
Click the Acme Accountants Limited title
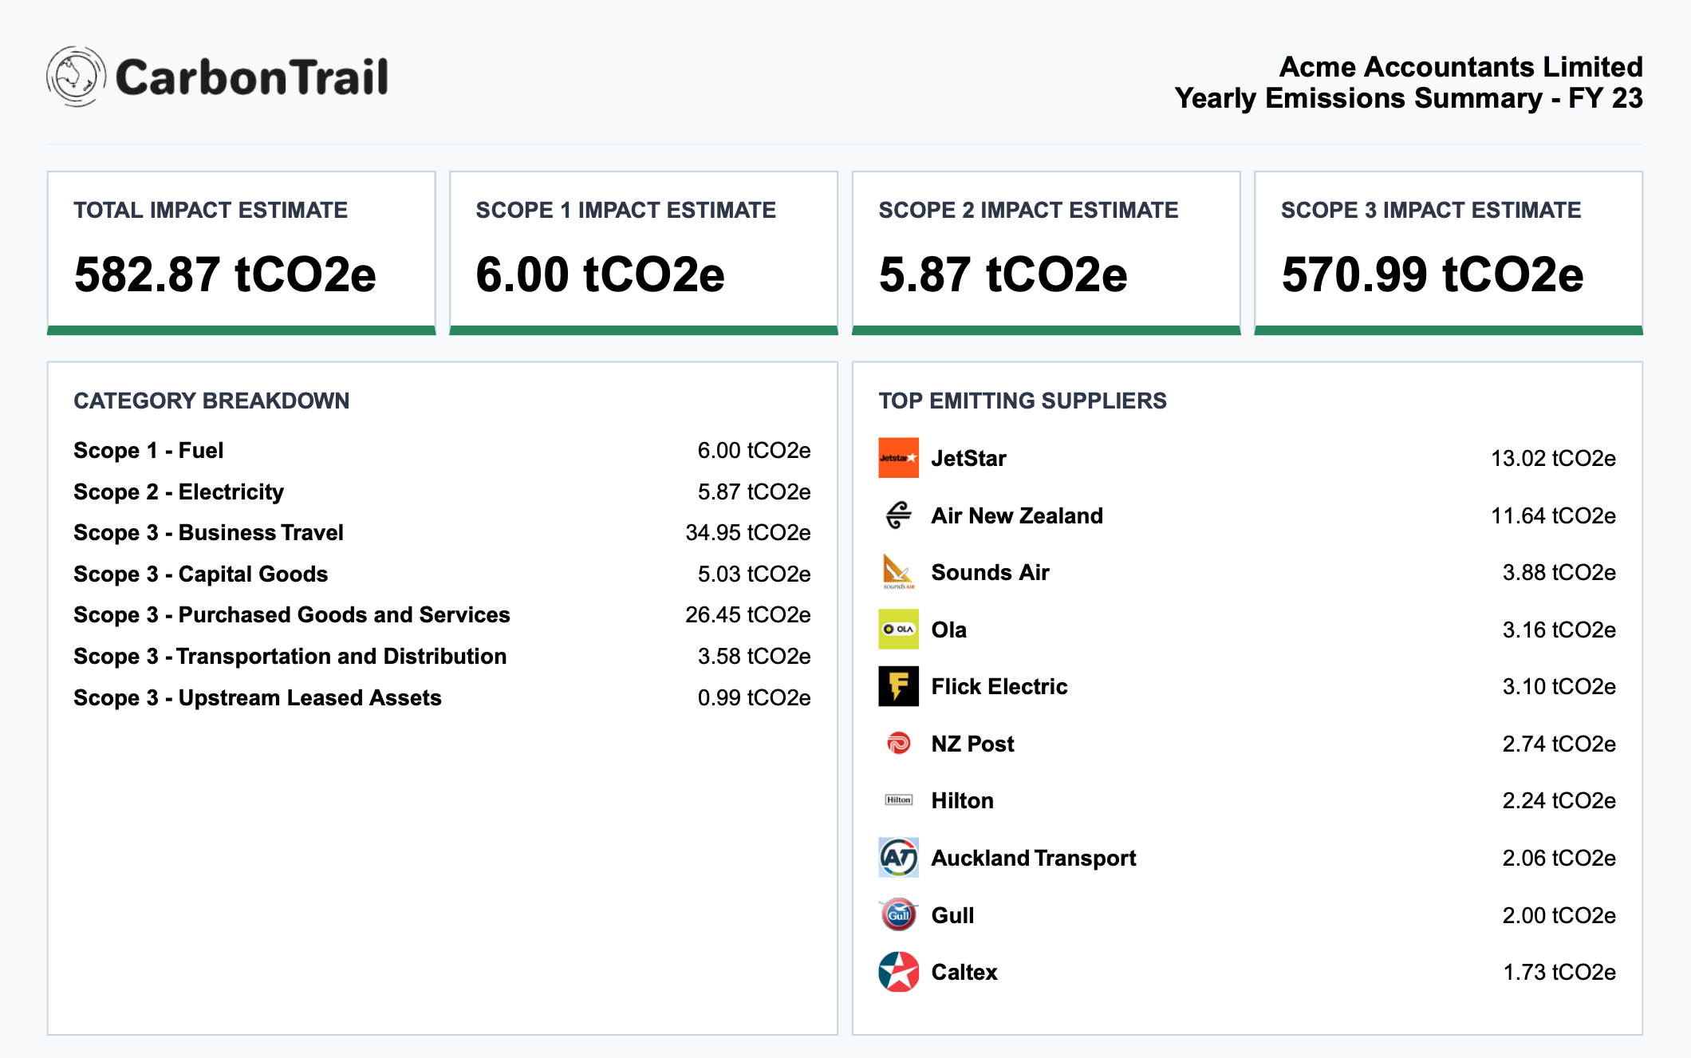coord(1461,67)
